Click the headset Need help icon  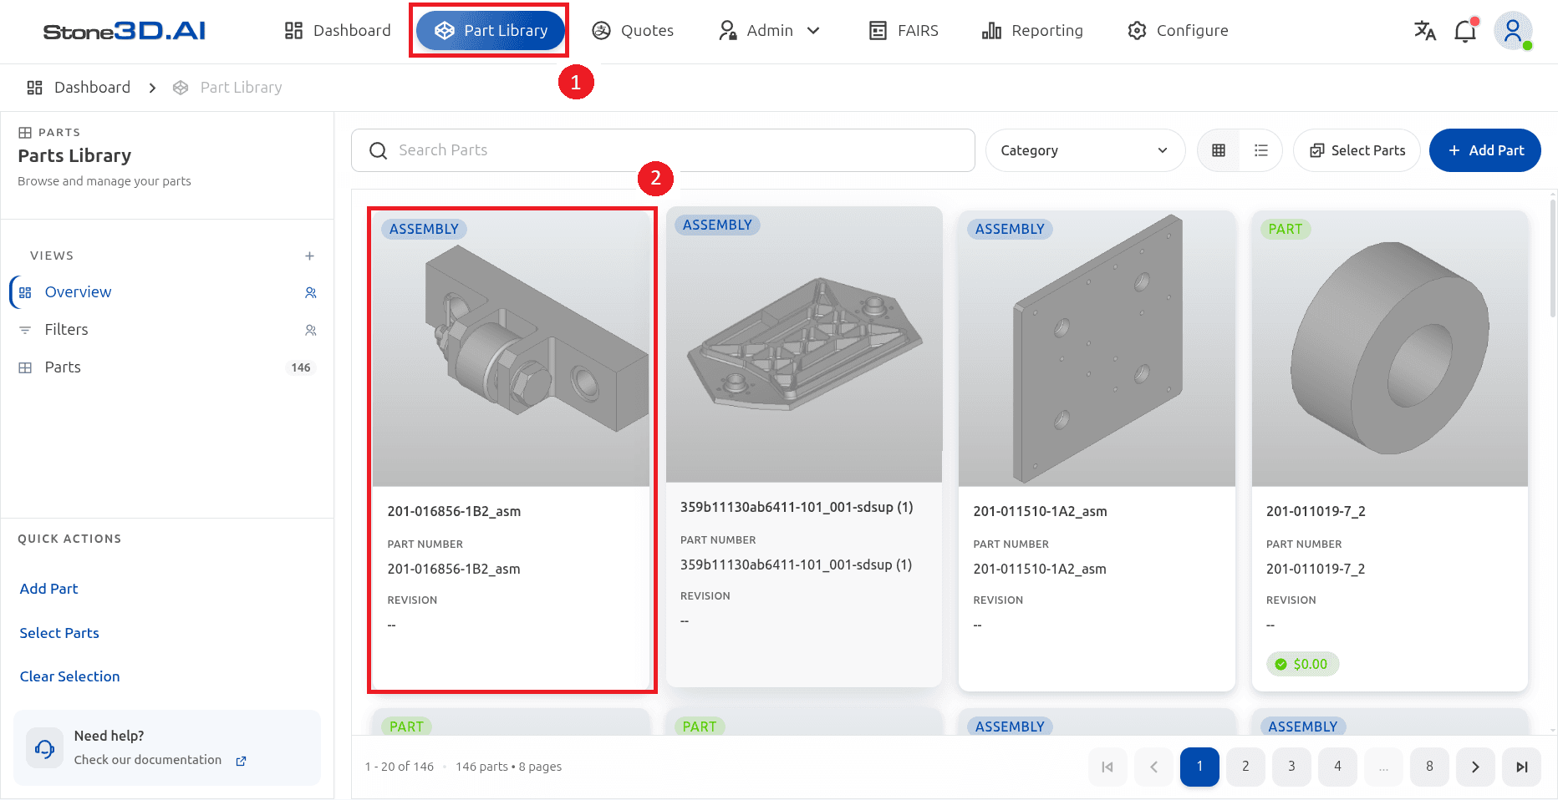point(44,748)
